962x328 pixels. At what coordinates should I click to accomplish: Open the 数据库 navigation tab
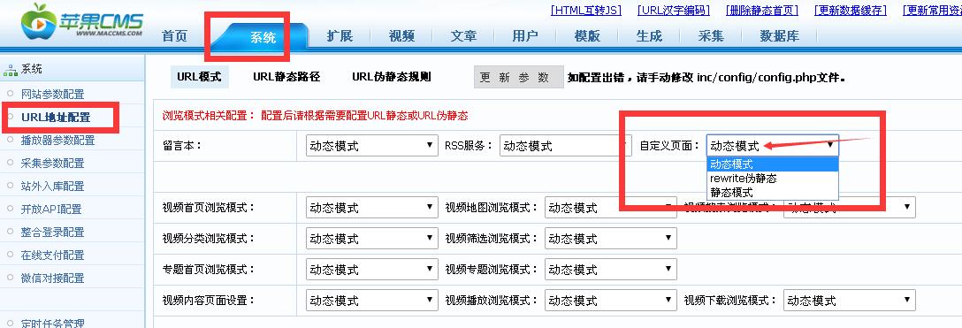(779, 36)
